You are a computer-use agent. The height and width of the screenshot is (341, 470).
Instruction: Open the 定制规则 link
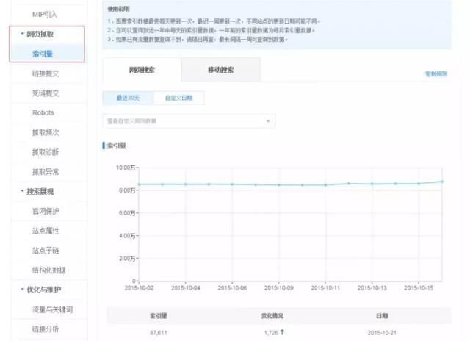(436, 75)
